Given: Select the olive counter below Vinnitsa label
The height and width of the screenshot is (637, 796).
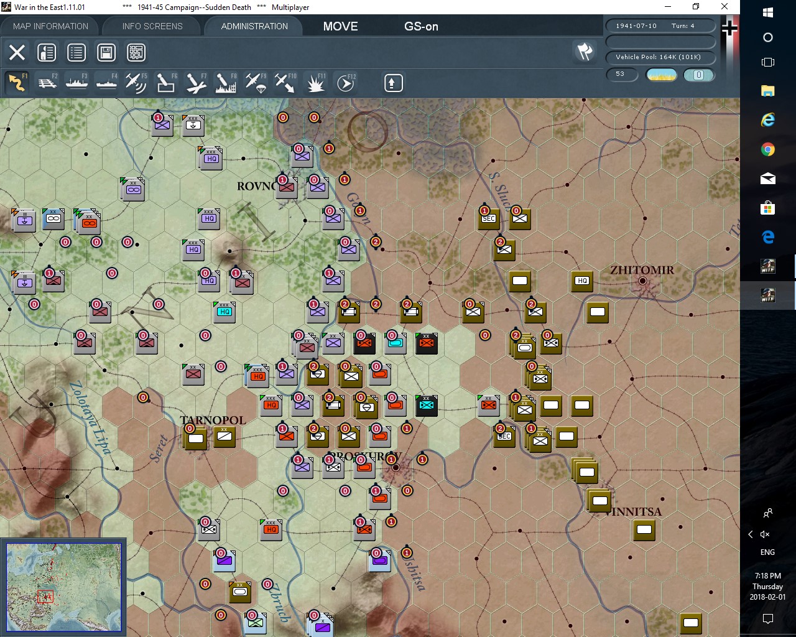Looking at the screenshot, I should (644, 529).
